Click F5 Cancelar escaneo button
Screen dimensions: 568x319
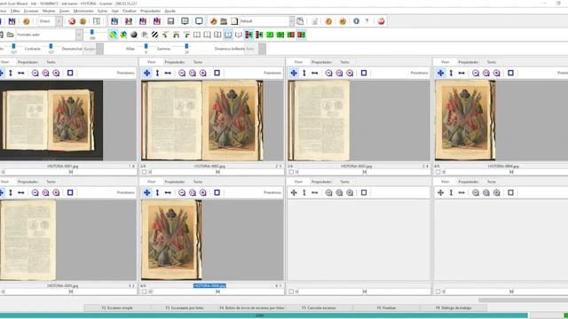point(319,307)
